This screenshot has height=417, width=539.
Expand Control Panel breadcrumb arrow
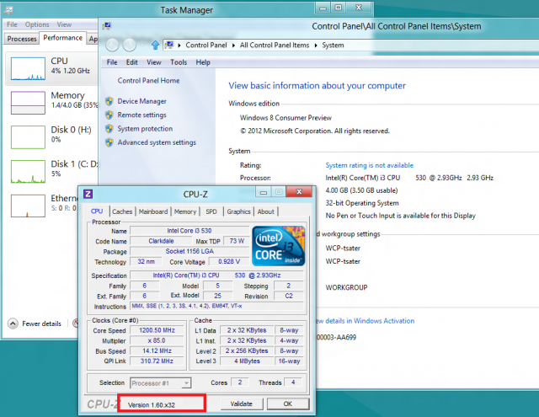coord(233,45)
